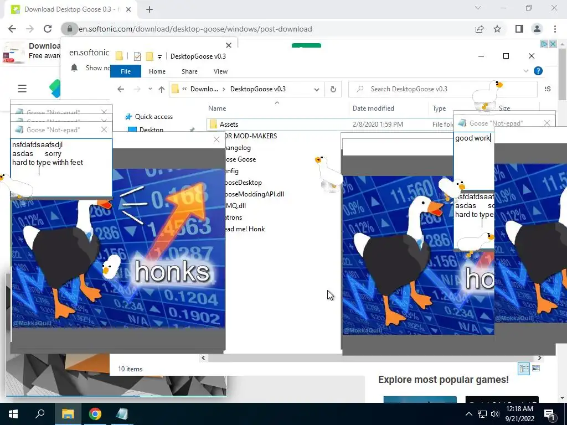Expand recent locations dropdown in Explorer

pos(150,89)
